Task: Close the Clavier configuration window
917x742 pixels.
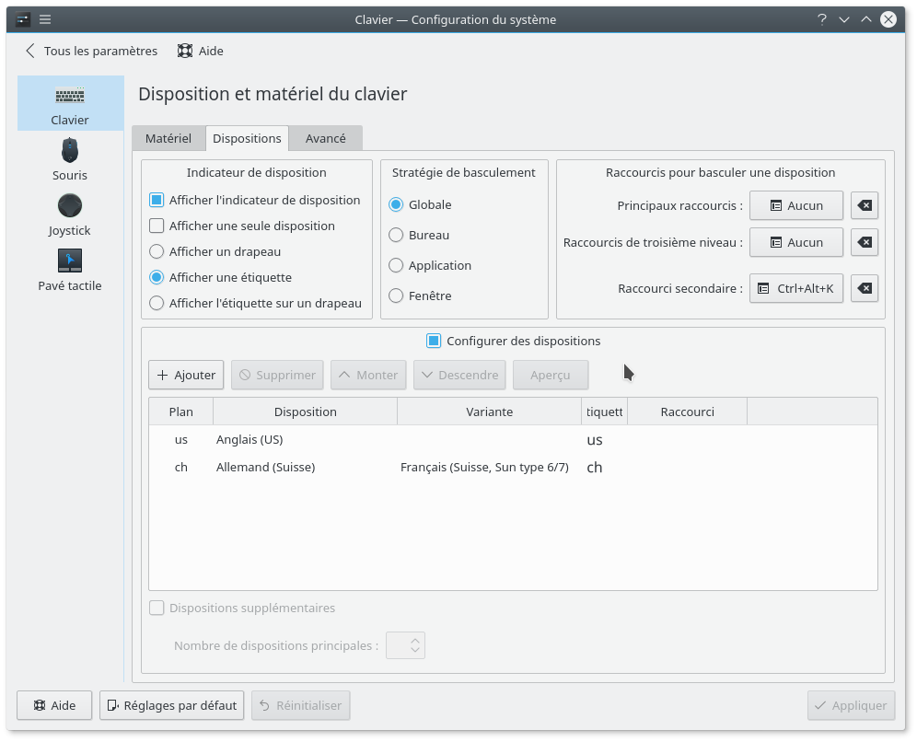Action: [x=888, y=19]
